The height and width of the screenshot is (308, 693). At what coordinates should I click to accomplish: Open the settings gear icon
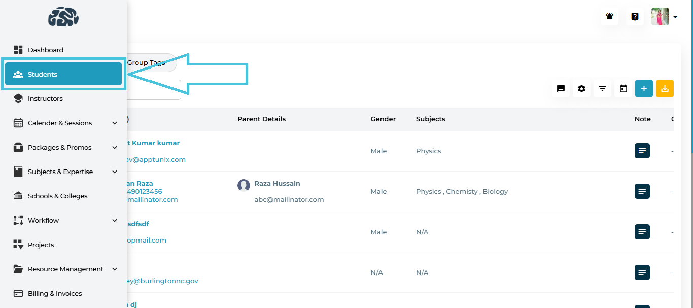[x=581, y=89]
